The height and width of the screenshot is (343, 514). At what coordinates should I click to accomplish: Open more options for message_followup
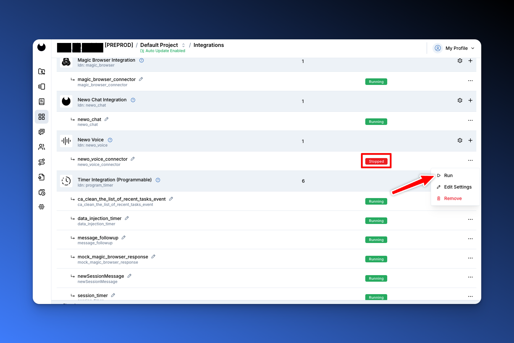470,239
